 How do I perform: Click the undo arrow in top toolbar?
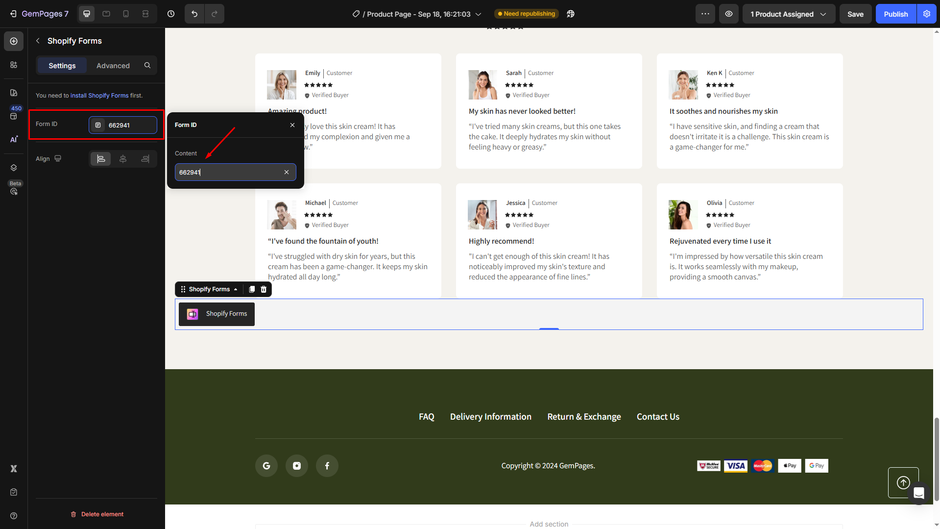(x=194, y=14)
